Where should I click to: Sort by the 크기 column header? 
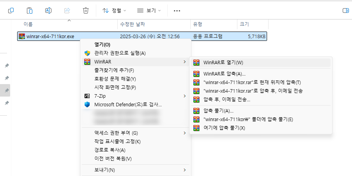[244, 24]
